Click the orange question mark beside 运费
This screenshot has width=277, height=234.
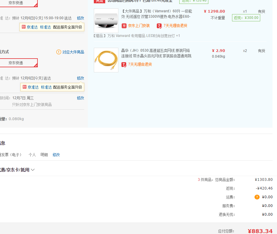point(257,197)
